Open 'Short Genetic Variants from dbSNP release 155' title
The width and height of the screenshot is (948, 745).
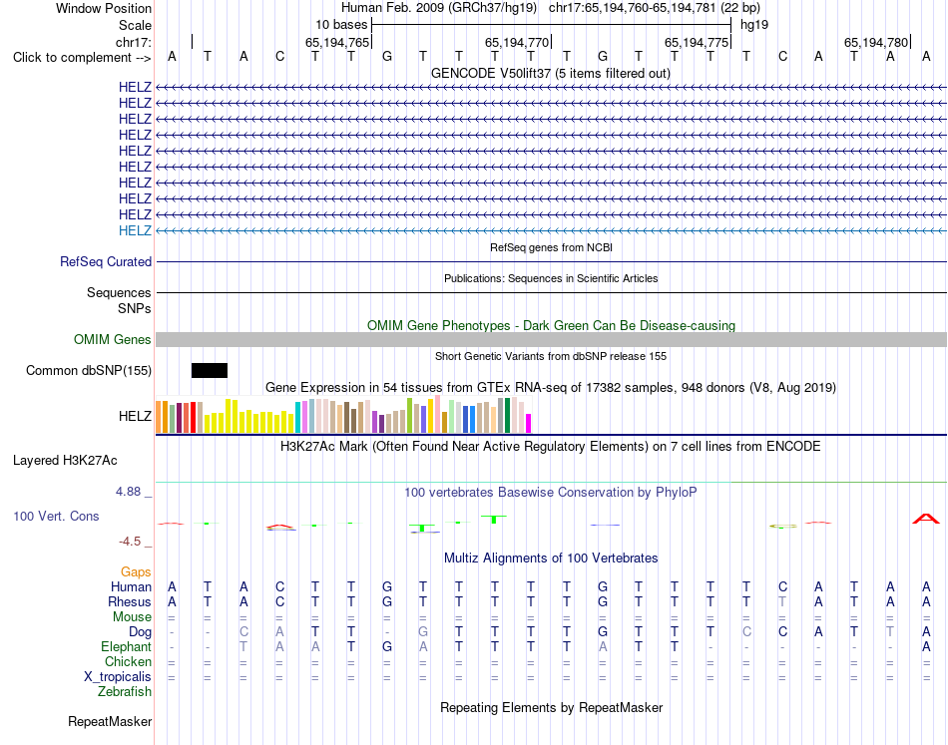[551, 356]
